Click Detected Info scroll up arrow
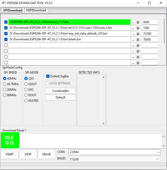Screen dimensions: 167x170 (103, 77)
